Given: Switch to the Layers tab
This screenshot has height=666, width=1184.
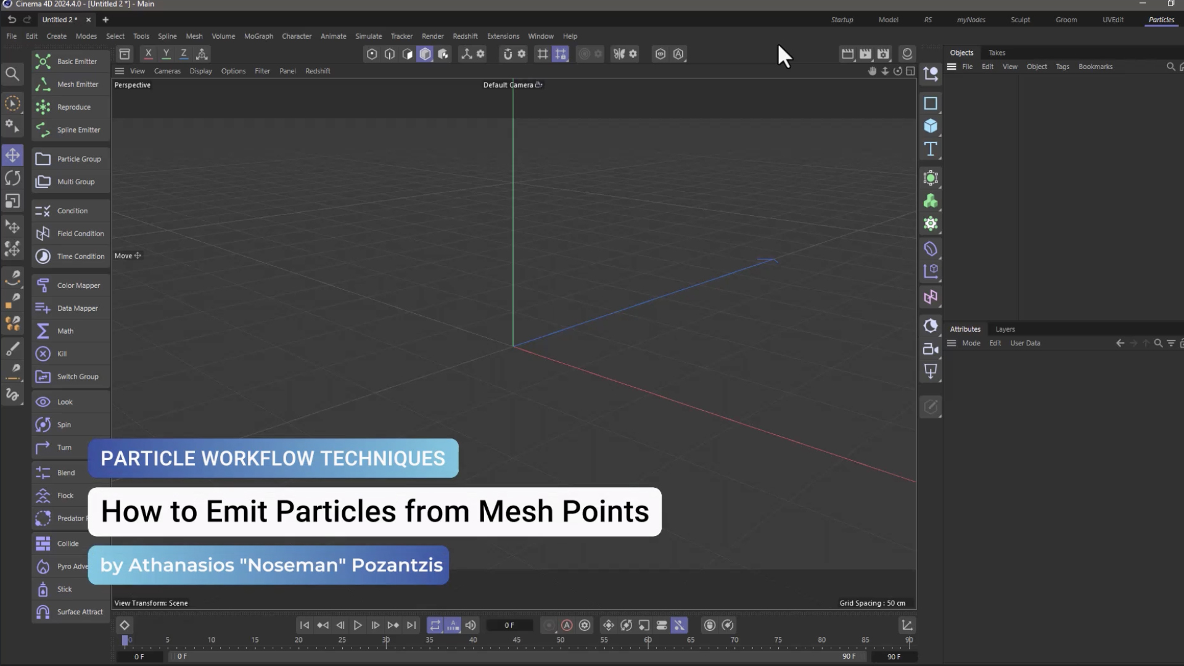Looking at the screenshot, I should (1005, 329).
